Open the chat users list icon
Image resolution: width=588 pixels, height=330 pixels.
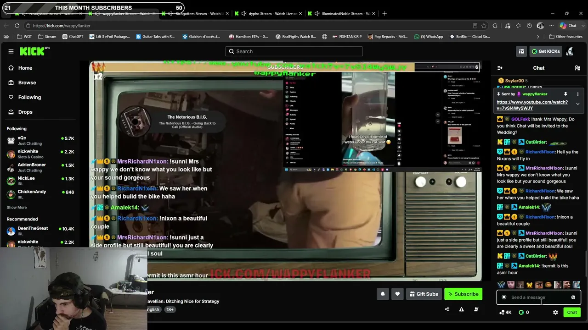[577, 68]
